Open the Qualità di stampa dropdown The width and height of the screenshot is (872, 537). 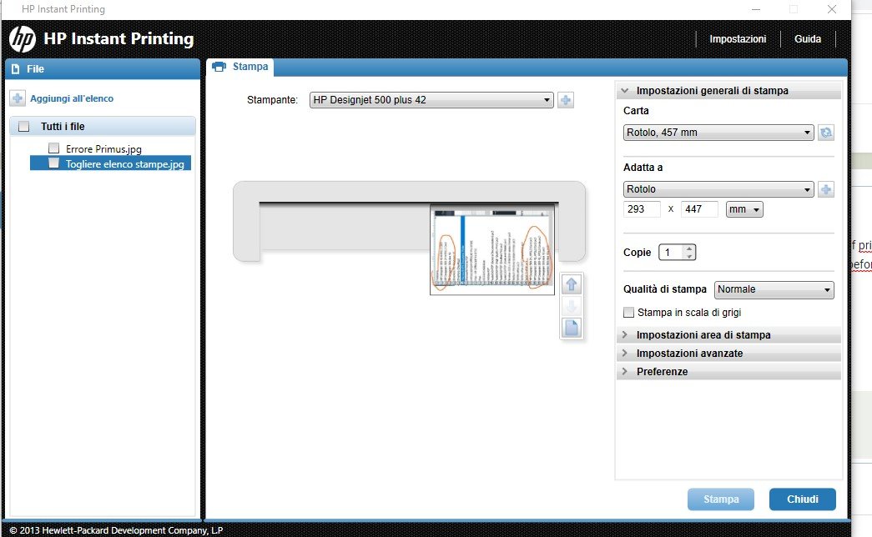[x=774, y=289]
